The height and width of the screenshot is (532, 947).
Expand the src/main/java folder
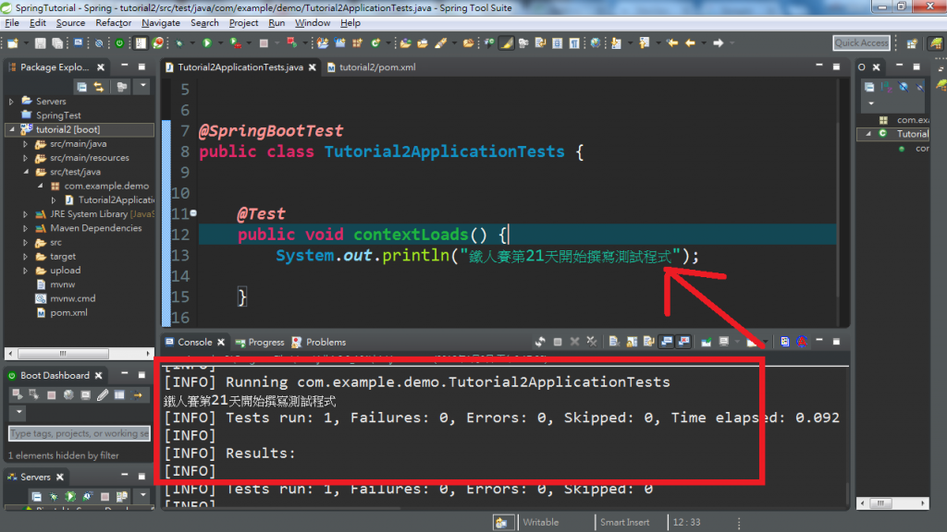[25, 144]
